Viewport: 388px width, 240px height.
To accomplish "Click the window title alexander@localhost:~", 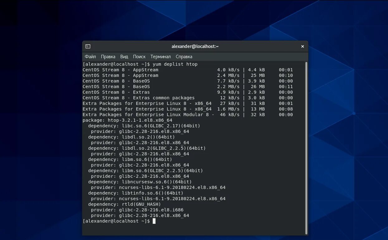I will pos(195,46).
